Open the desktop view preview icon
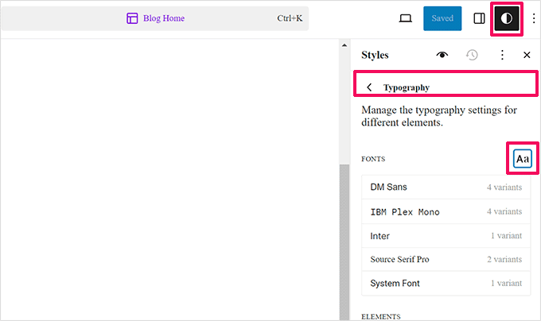Image resolution: width=541 pixels, height=321 pixels. click(405, 18)
